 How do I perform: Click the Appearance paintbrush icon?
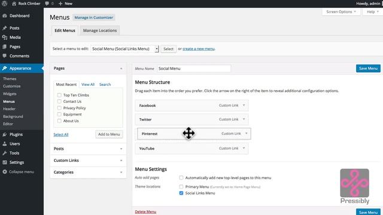5,68
